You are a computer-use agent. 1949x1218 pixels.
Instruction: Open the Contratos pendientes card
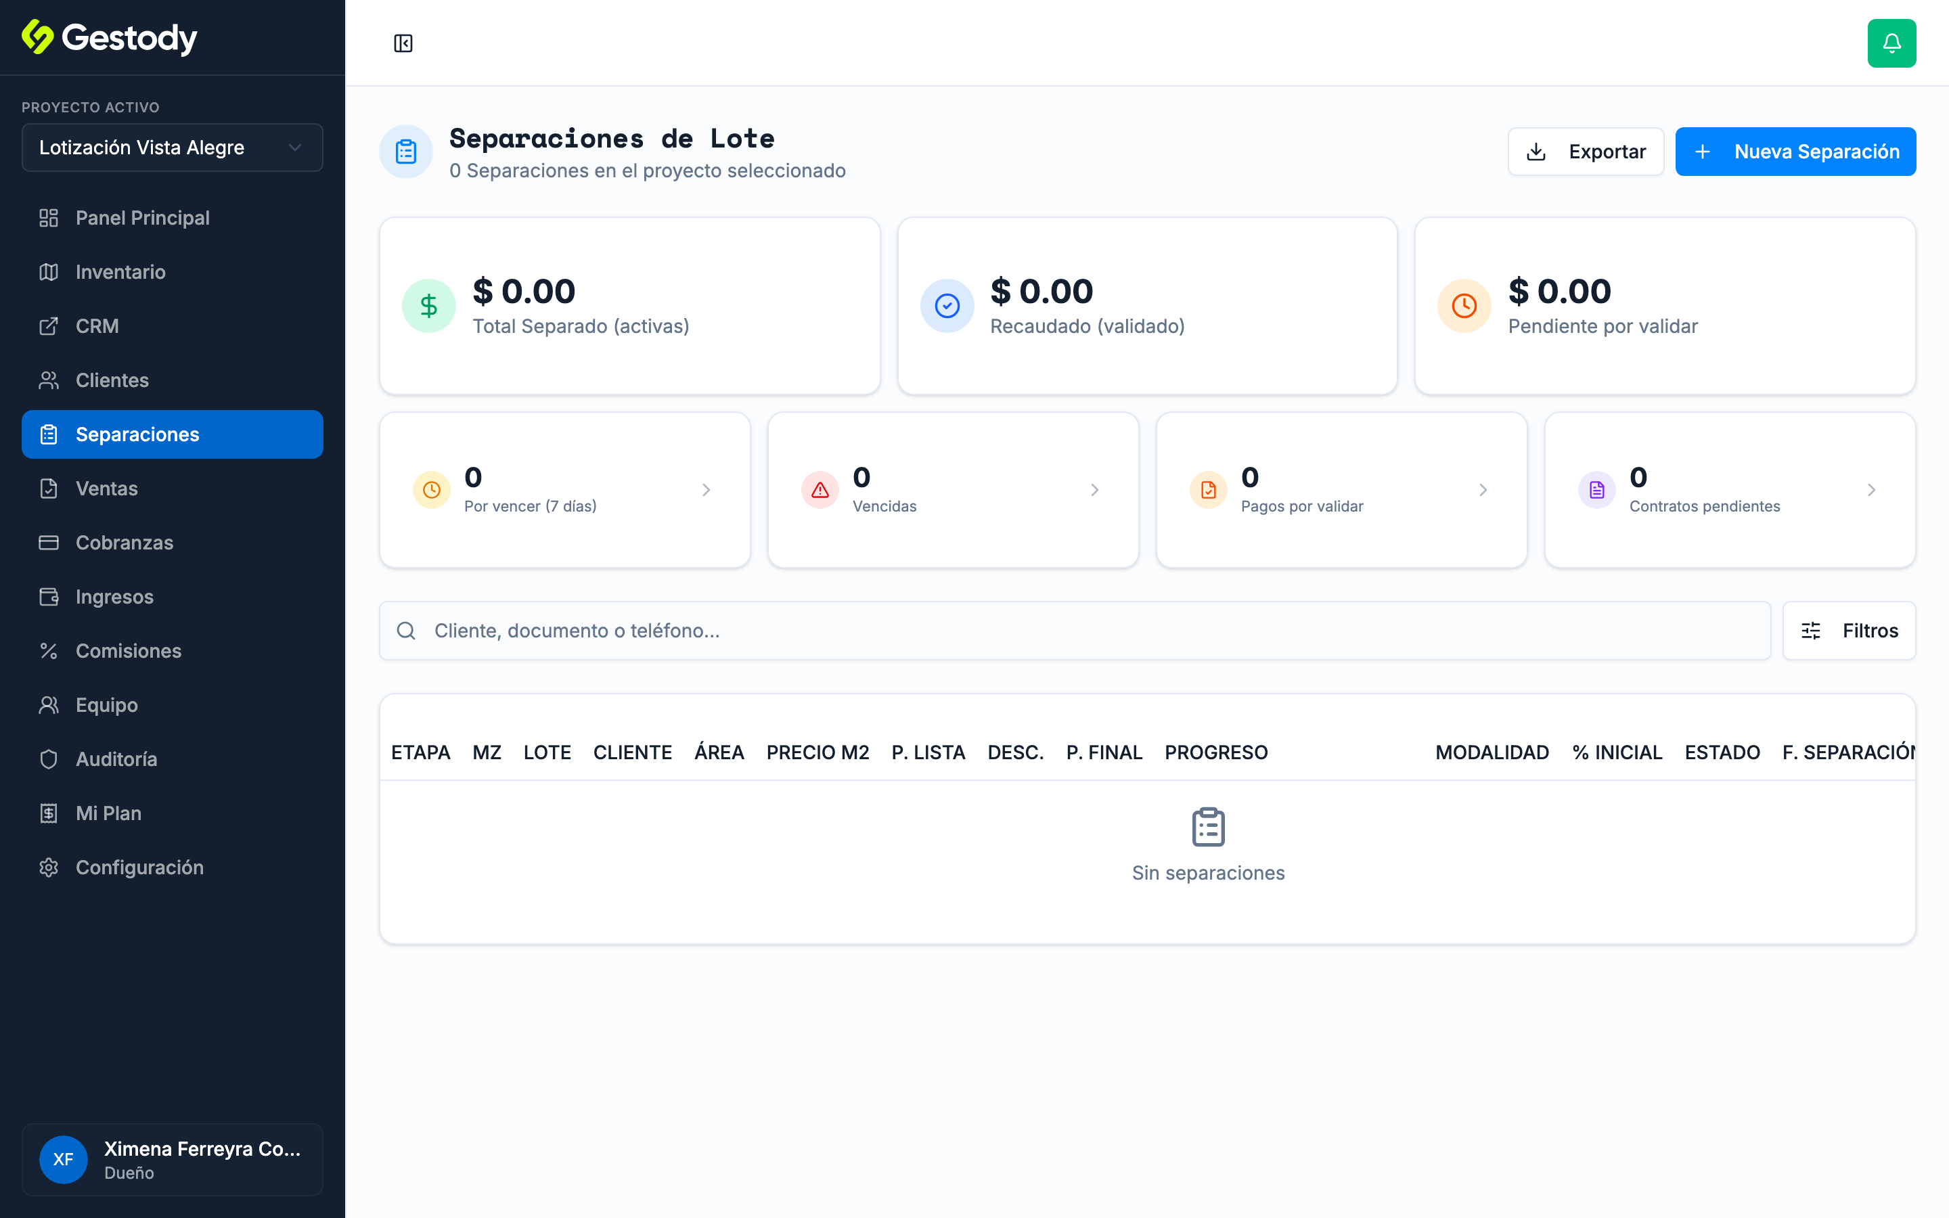tap(1729, 490)
